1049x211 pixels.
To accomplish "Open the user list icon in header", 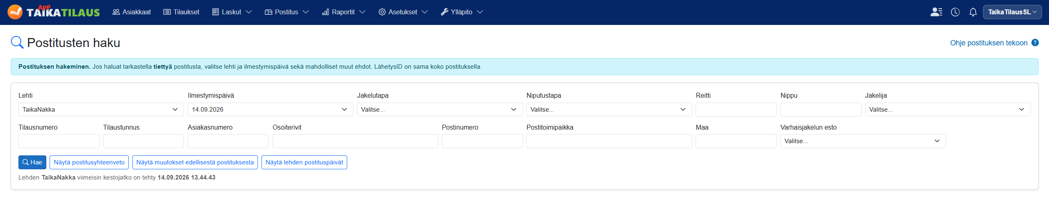I will 936,12.
